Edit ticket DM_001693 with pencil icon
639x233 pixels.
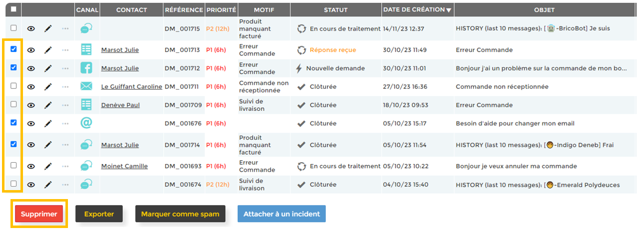click(48, 166)
